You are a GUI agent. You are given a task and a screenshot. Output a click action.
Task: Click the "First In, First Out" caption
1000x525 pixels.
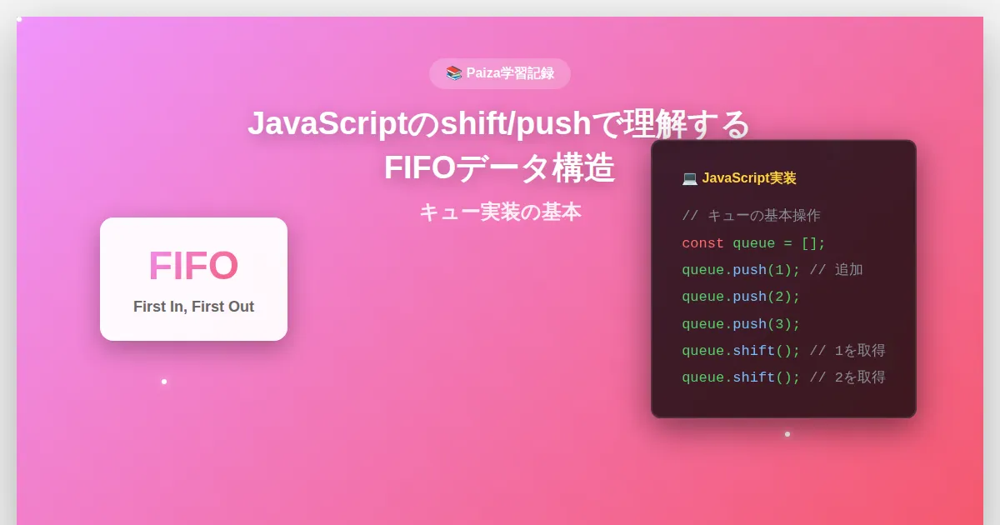point(193,307)
